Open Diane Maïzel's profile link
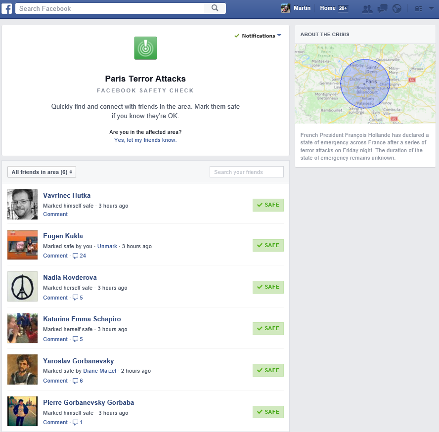 (100, 371)
